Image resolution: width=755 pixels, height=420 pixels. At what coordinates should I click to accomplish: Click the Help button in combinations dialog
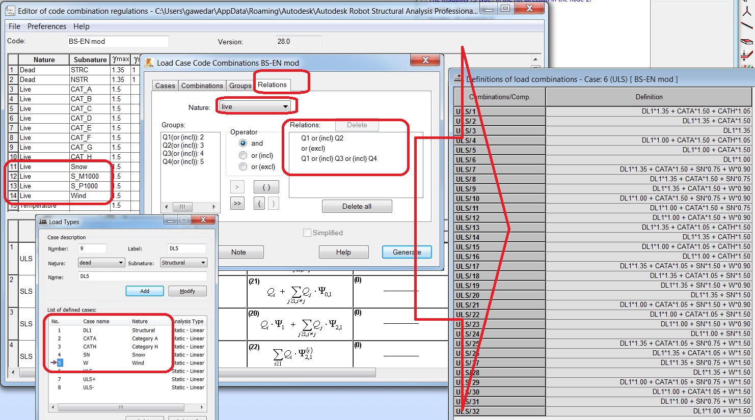pyautogui.click(x=343, y=252)
